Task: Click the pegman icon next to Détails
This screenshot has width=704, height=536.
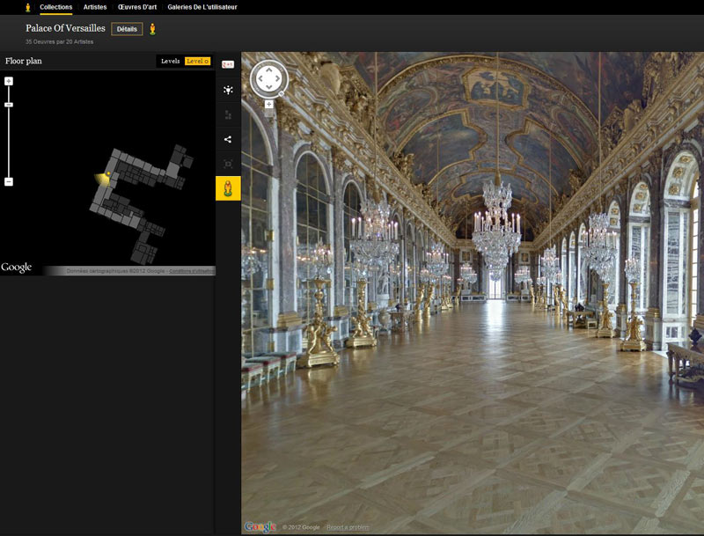Action: (x=152, y=29)
